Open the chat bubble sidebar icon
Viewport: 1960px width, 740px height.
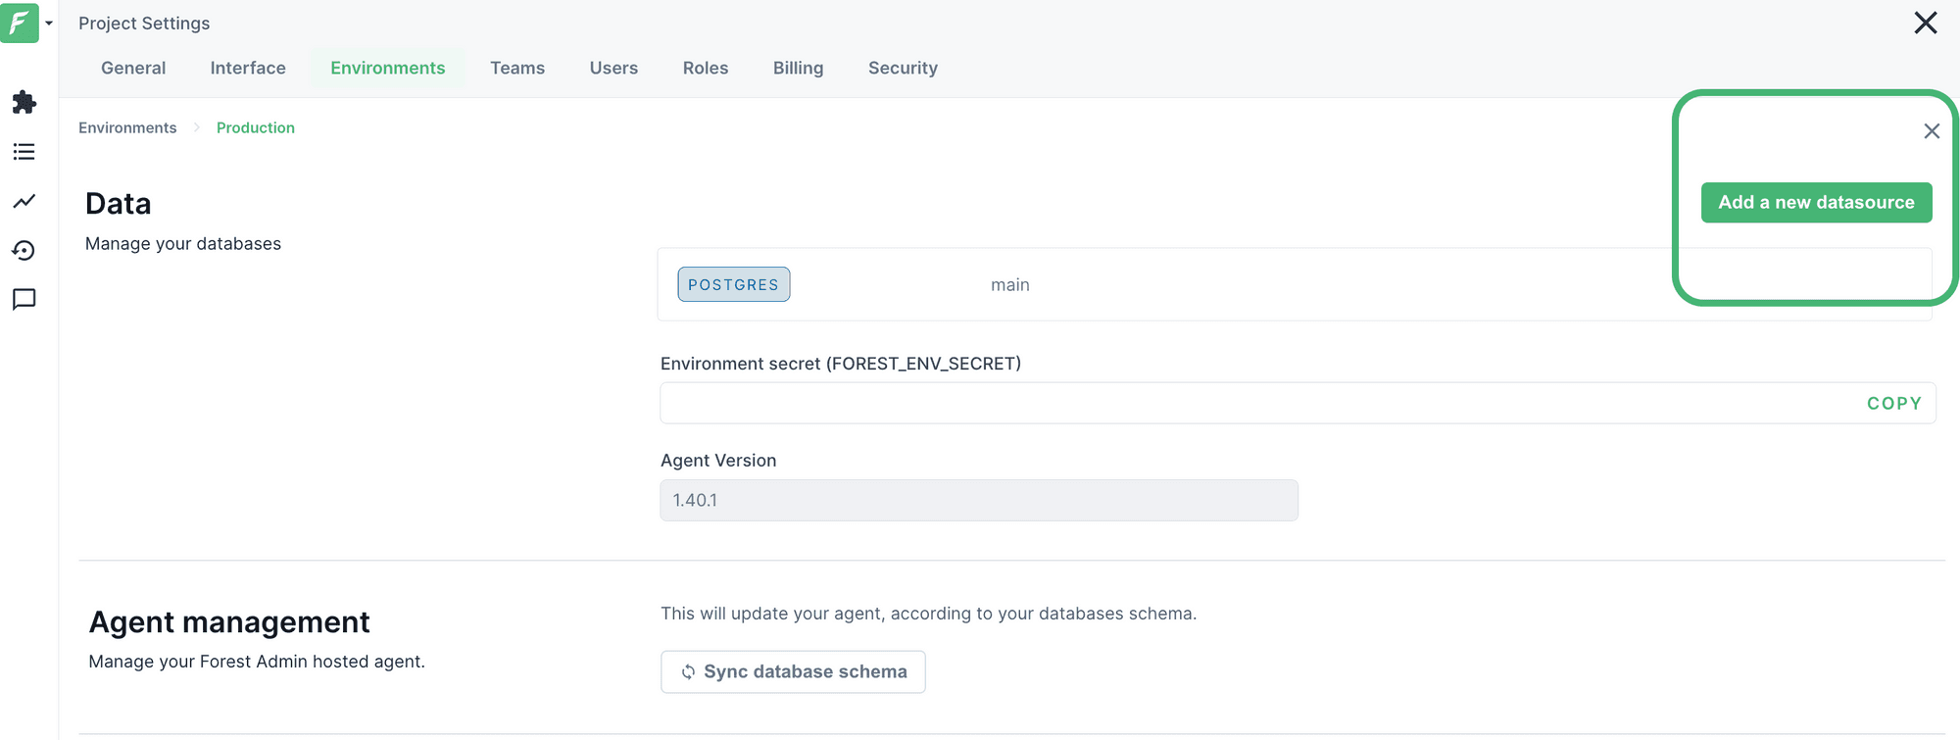[24, 299]
